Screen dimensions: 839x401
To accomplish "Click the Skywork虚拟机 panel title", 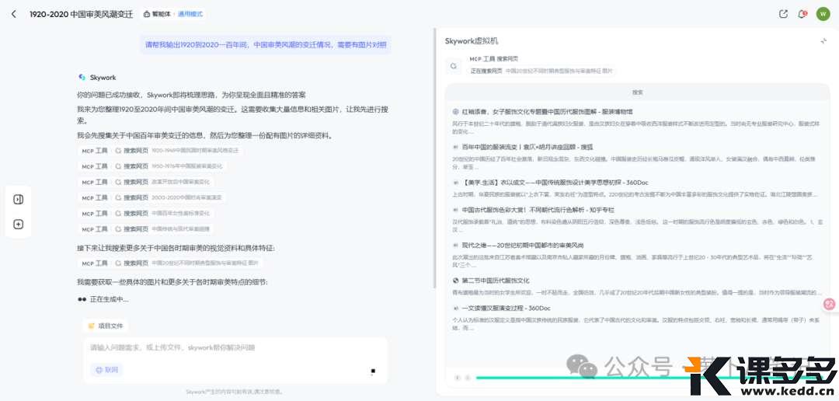I will point(472,41).
